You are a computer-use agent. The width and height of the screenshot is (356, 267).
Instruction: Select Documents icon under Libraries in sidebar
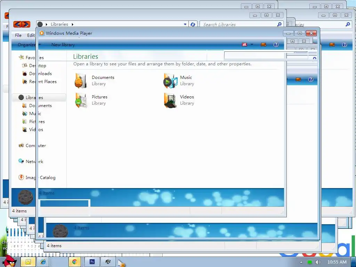point(24,105)
